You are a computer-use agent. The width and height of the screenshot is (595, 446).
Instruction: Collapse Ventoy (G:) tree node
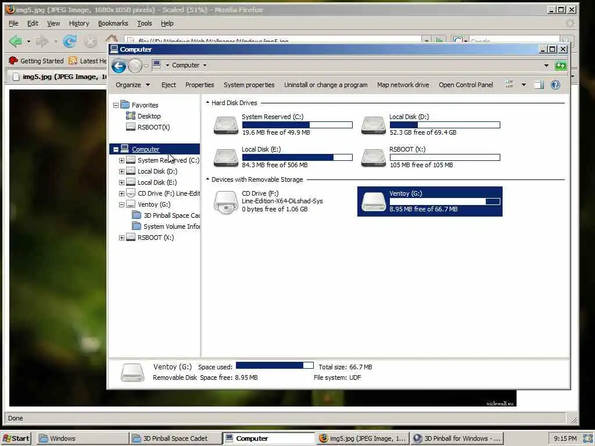(x=121, y=204)
